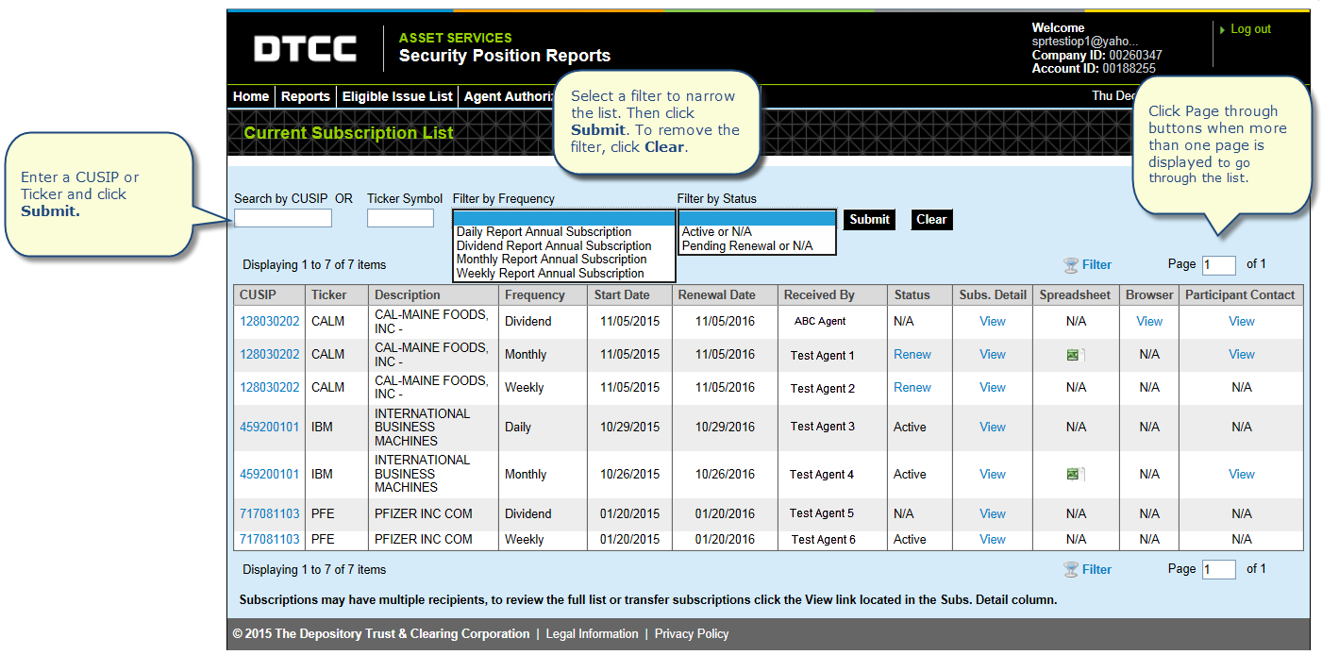The image size is (1322, 655).
Task: Pick Active or N/A status option
Action: tap(716, 232)
